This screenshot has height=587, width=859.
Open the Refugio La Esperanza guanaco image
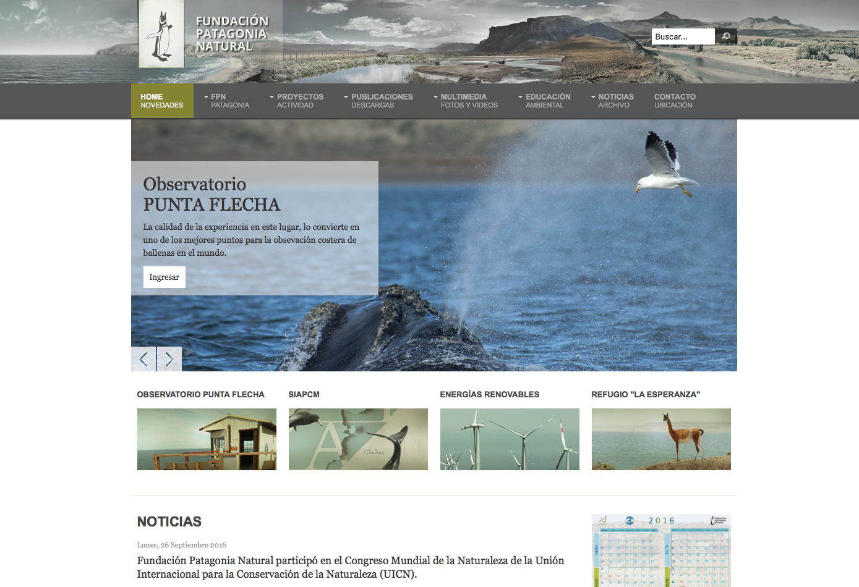point(661,439)
